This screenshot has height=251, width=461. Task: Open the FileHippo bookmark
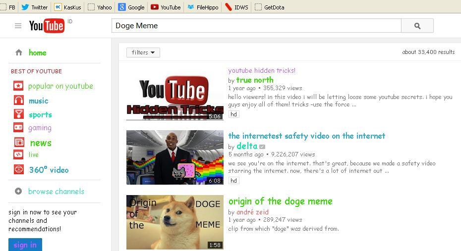tap(203, 7)
